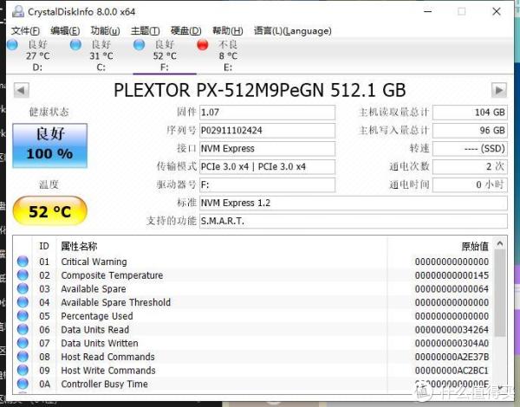Screen dimensions: 520x407
Task: Click the serial number field P02911102424
Action: coord(267,131)
